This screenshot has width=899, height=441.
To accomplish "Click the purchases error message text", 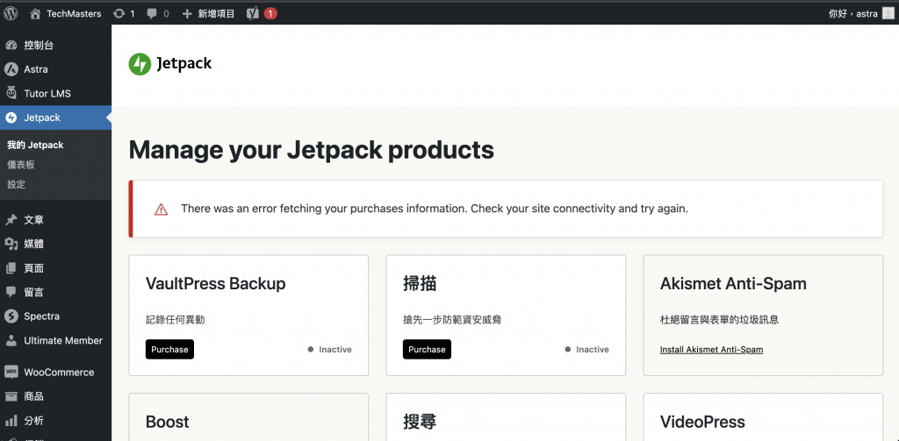I will click(435, 209).
